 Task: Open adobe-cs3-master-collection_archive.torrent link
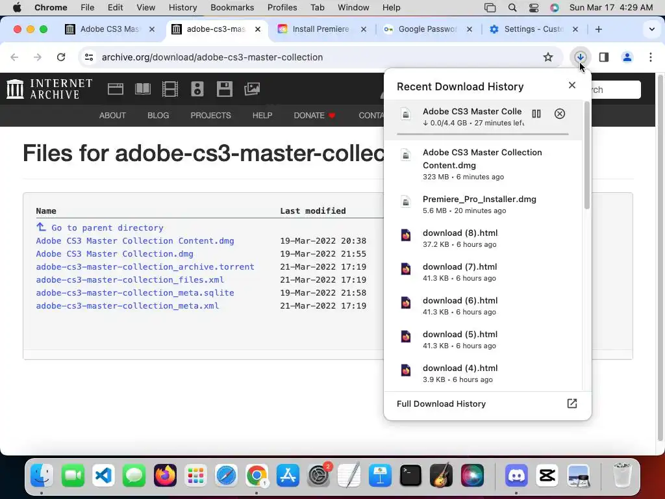pyautogui.click(x=145, y=266)
